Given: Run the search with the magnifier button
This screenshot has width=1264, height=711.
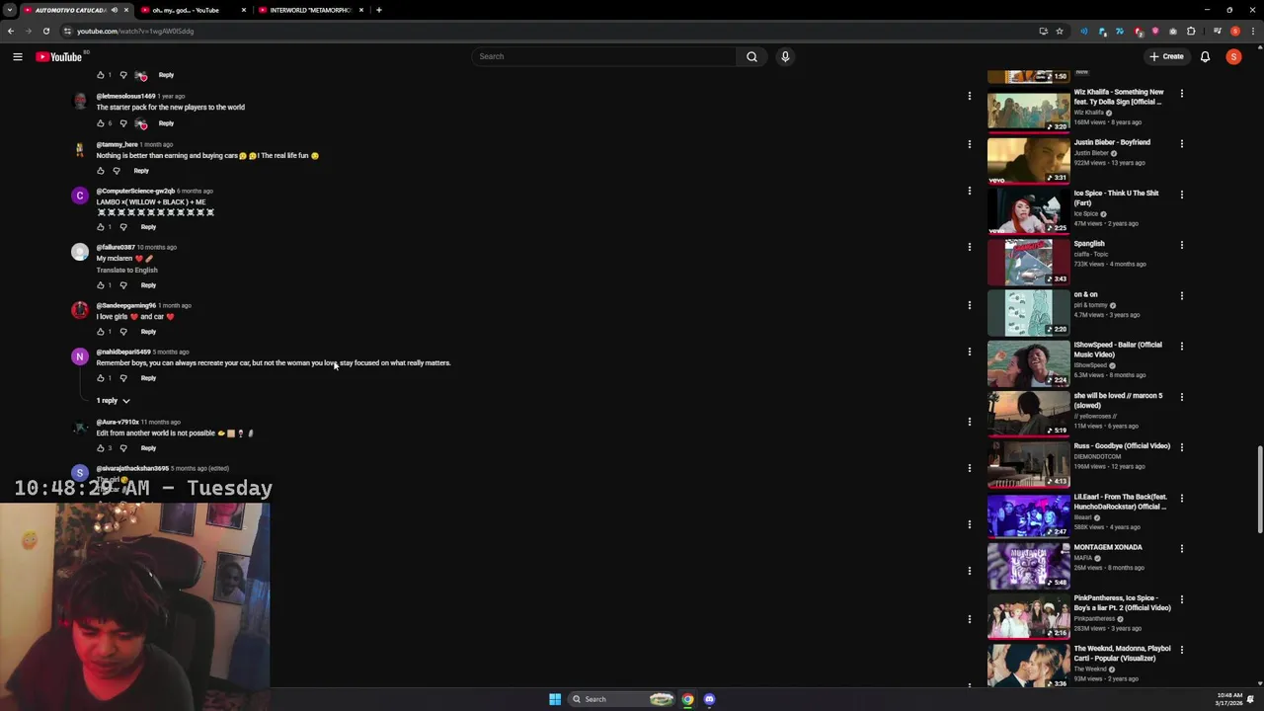Looking at the screenshot, I should pyautogui.click(x=751, y=56).
